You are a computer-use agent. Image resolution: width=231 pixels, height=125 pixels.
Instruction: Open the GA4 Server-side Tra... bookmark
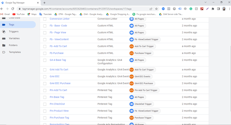[x=171, y=14]
